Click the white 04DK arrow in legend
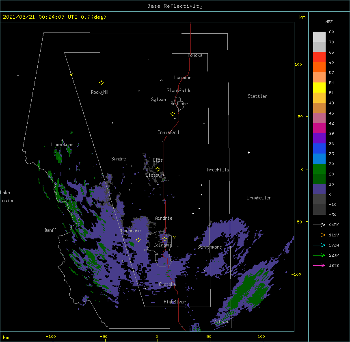This screenshot has height=342, width=350. [319, 225]
